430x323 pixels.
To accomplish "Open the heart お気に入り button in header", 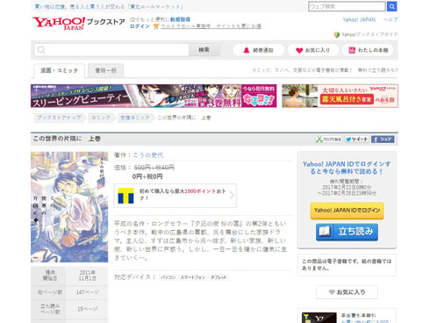I will 313,50.
